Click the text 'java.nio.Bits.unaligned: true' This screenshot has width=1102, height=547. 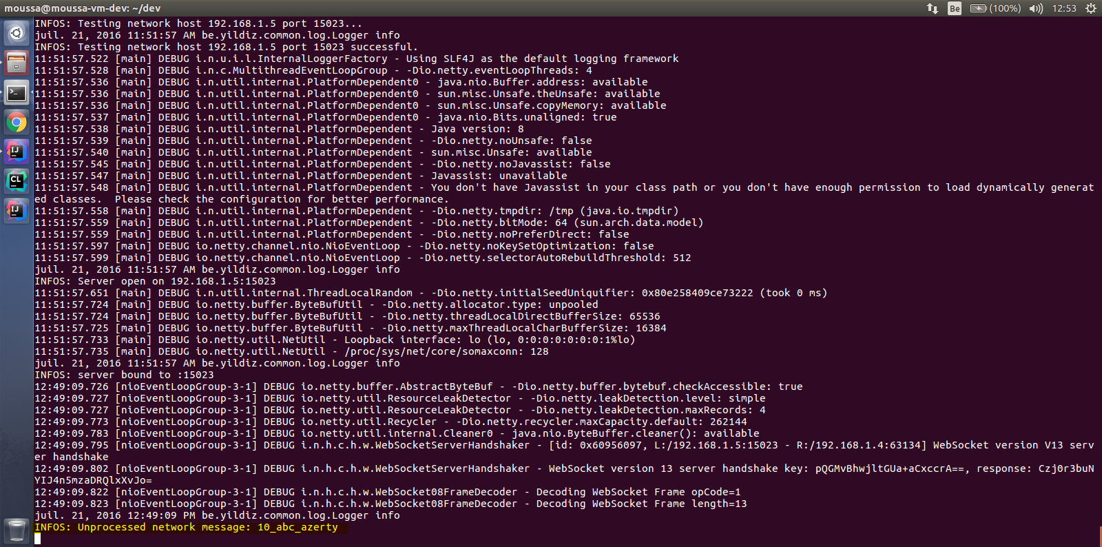[527, 117]
